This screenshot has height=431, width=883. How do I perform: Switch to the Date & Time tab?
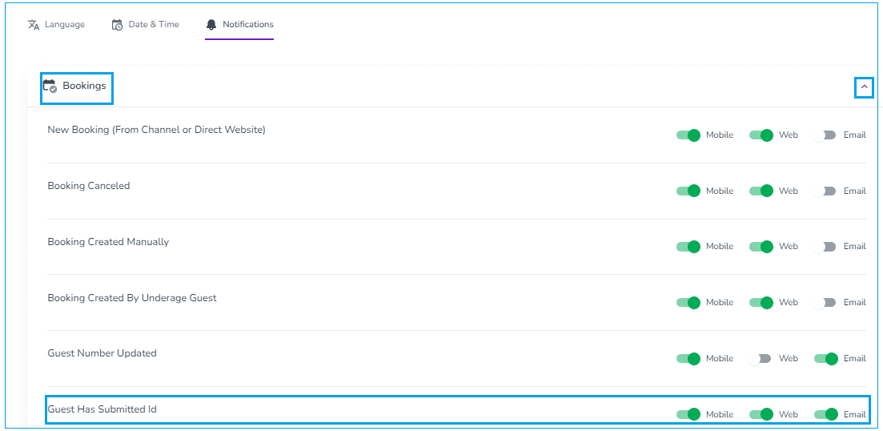coord(145,25)
